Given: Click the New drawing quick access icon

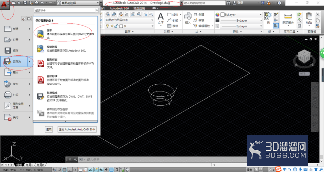Looking at the screenshot, I should click(14, 3).
